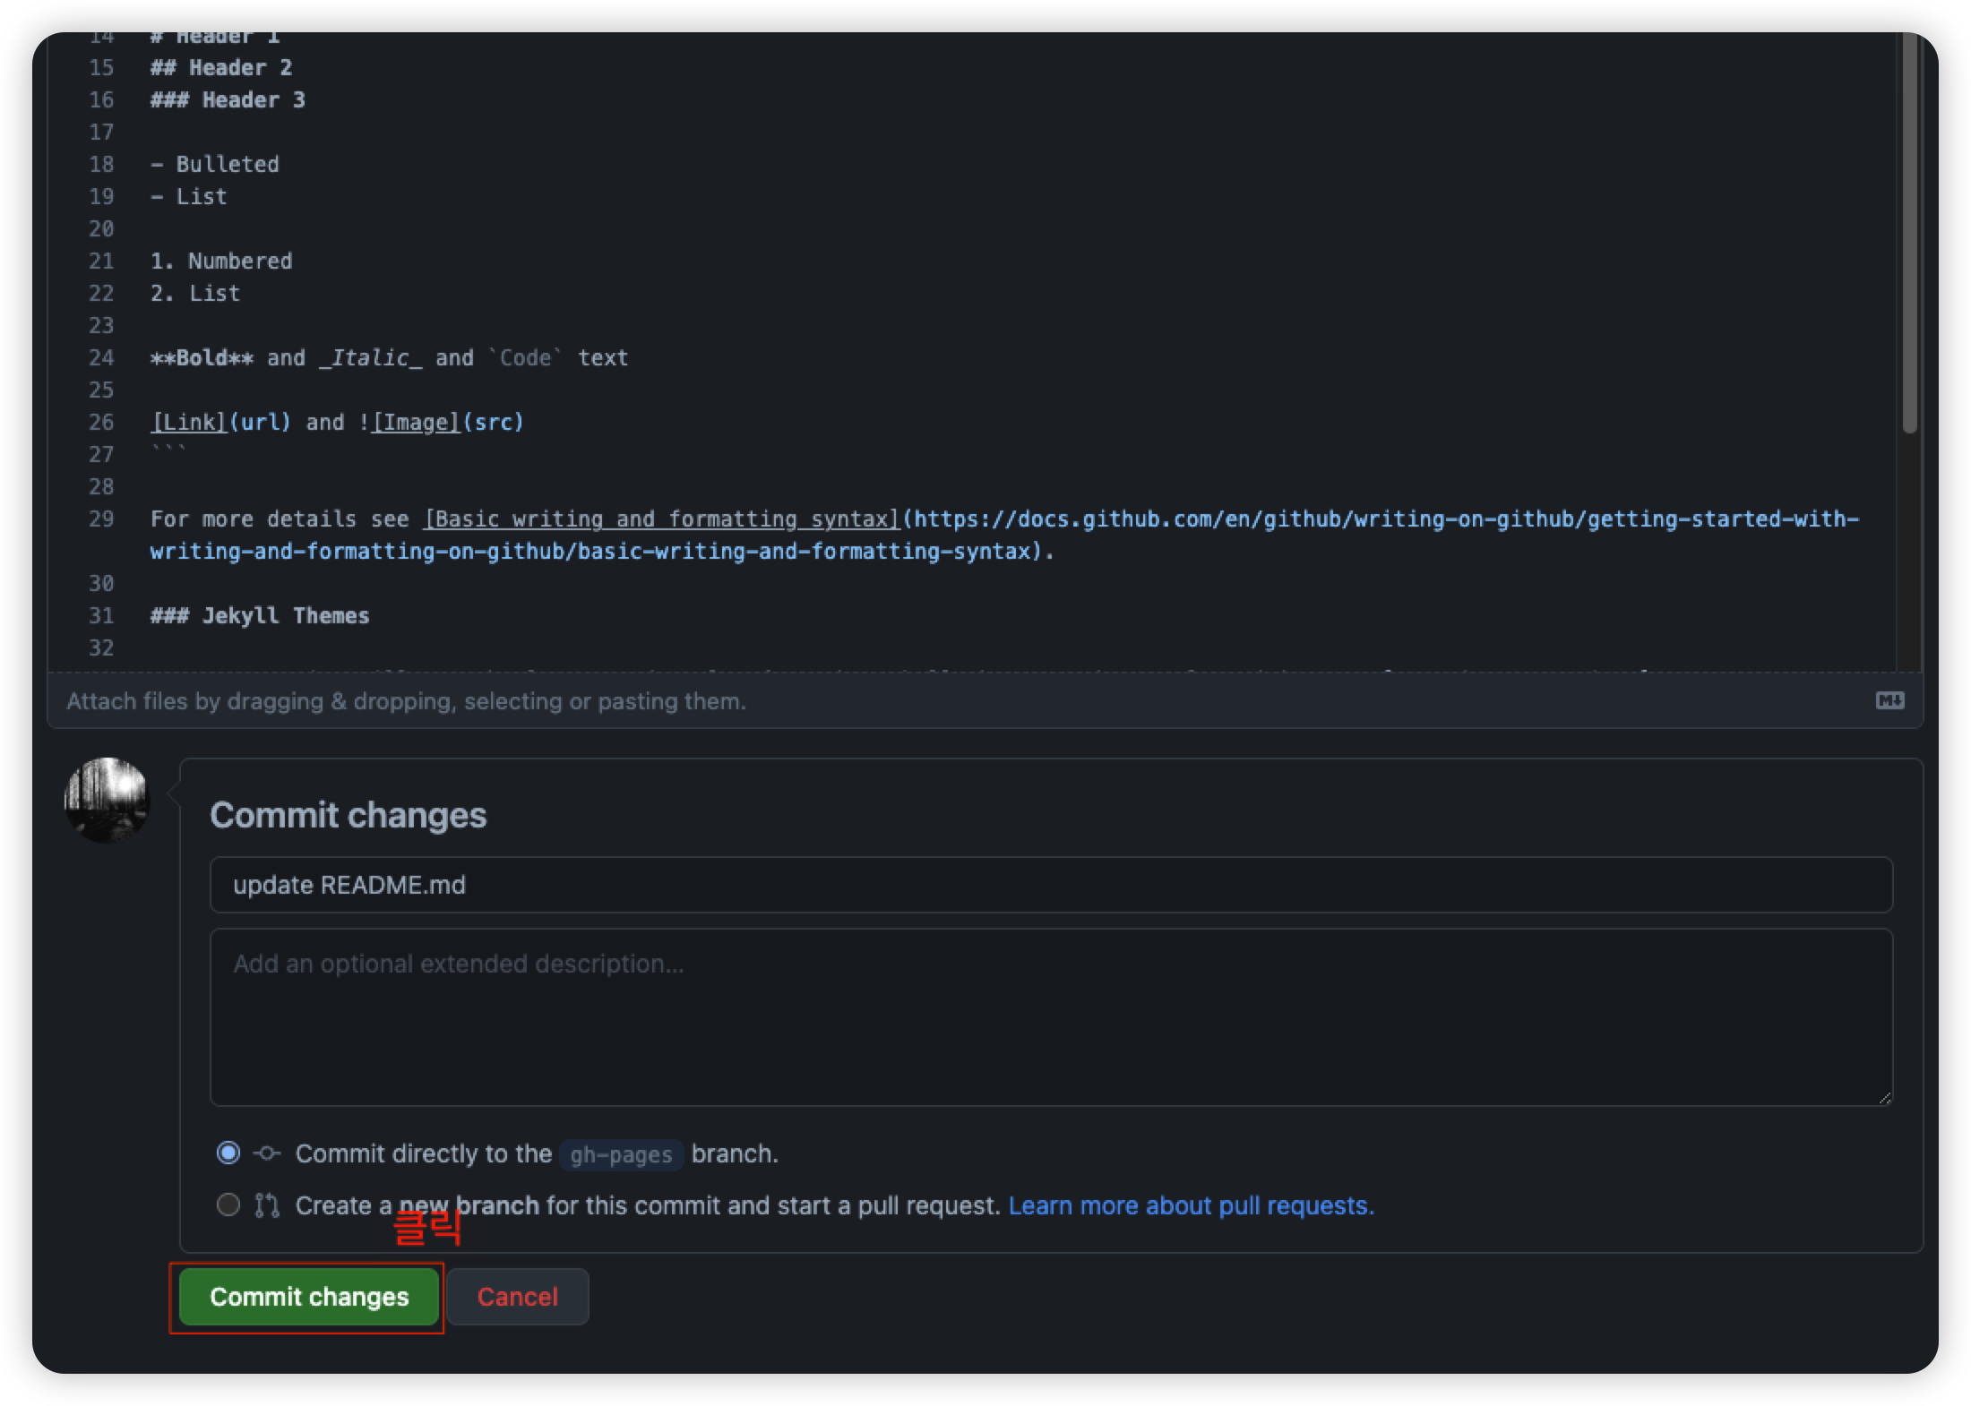Click the '2. List' line
1971x1406 pixels.
click(x=195, y=293)
